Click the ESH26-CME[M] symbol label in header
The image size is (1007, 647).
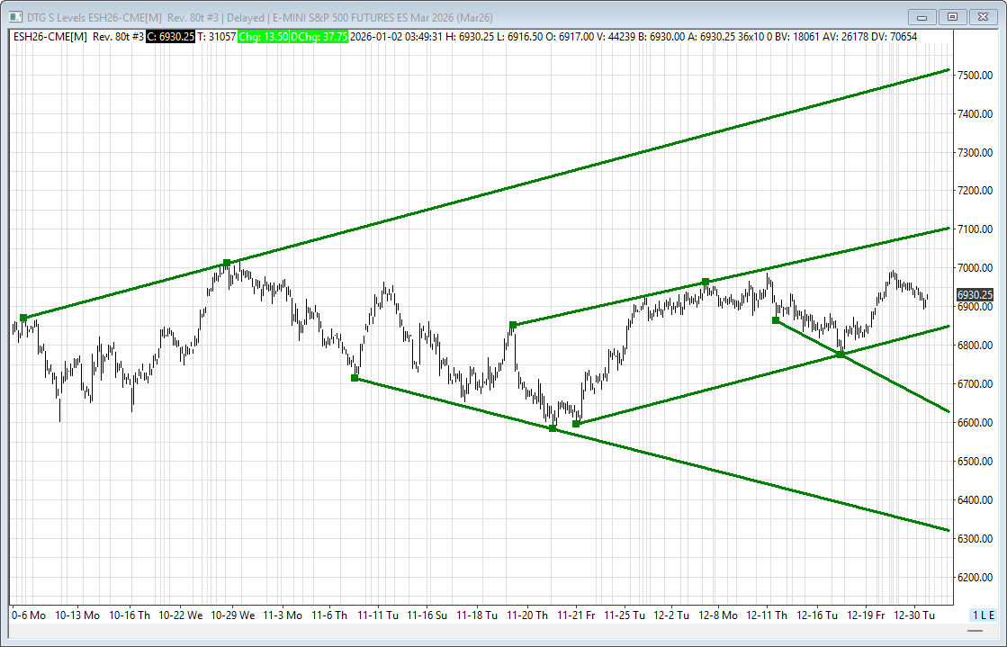tap(50, 37)
